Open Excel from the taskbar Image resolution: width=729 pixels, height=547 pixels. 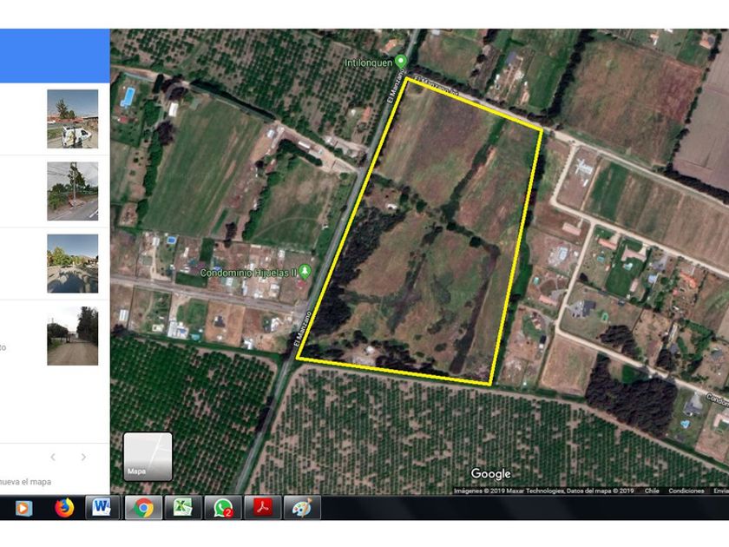pos(183,508)
